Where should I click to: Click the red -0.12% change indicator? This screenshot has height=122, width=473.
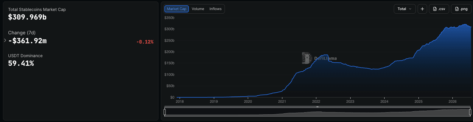145,42
